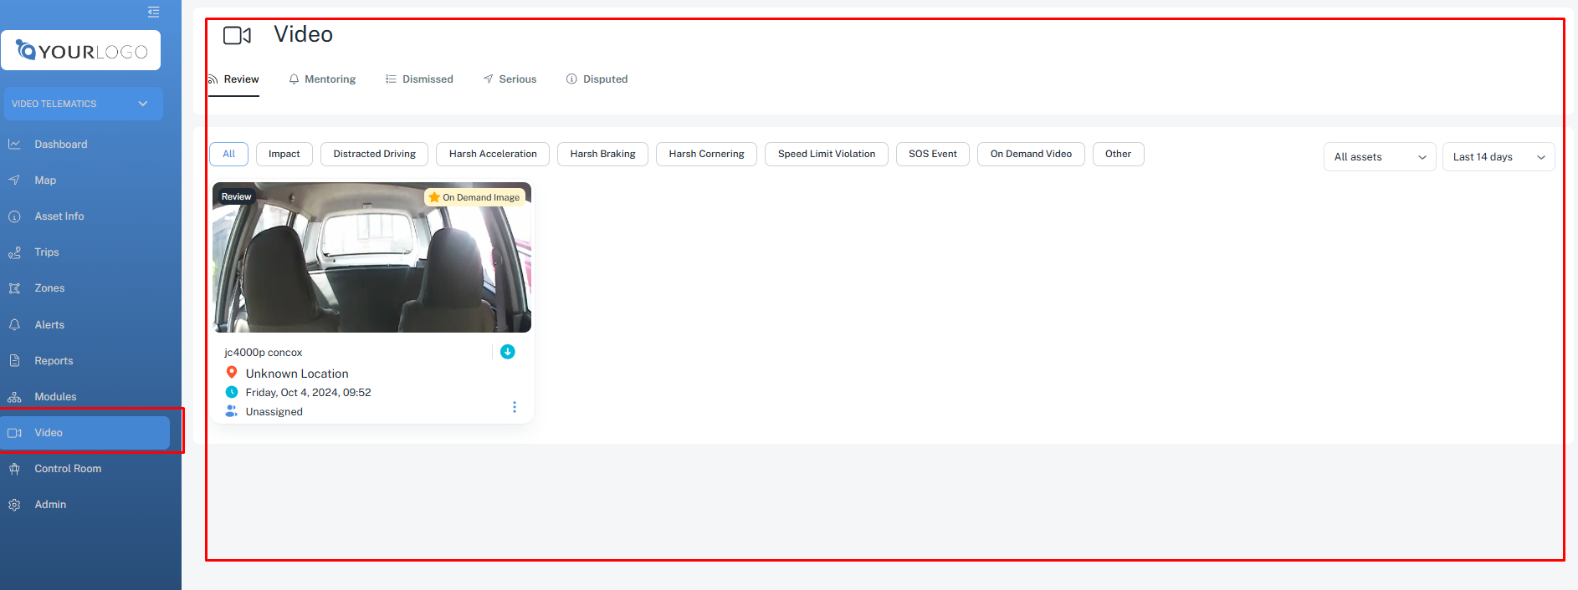Click the Modules hierarchy icon
The width and height of the screenshot is (1578, 590).
14,397
